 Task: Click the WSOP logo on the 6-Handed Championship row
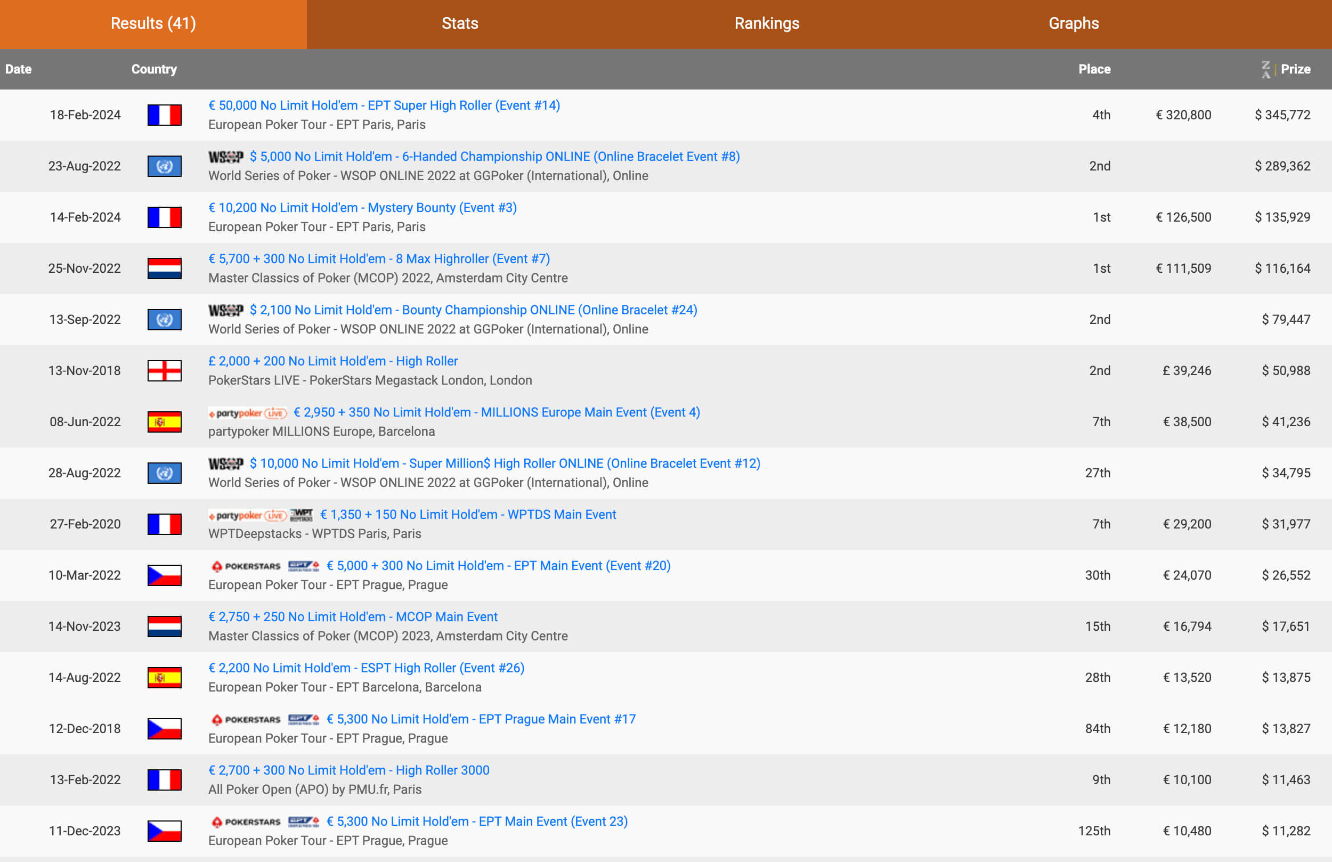click(225, 157)
